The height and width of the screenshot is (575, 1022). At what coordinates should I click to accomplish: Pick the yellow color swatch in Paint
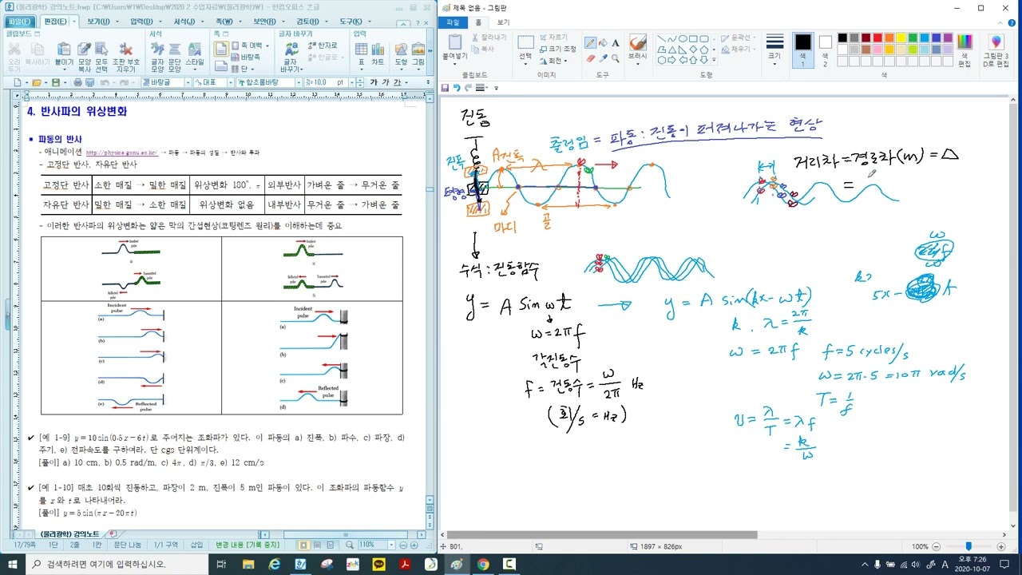(901, 38)
